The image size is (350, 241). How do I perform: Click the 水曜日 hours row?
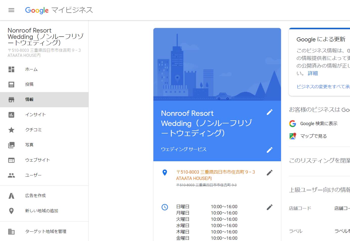(x=207, y=226)
